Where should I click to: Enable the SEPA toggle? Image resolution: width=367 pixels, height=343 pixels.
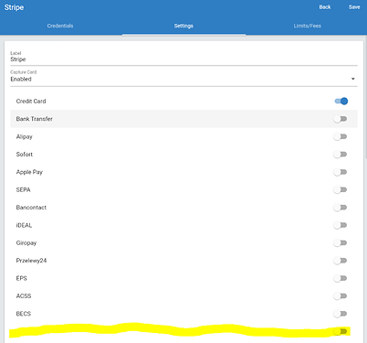340,189
